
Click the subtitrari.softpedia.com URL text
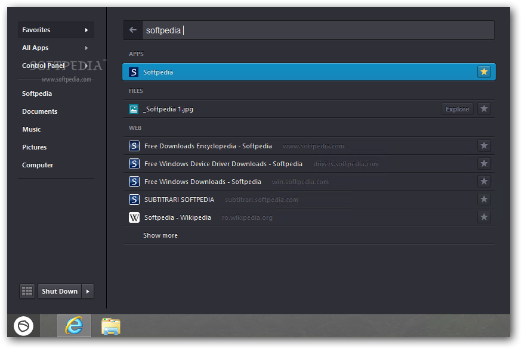(x=261, y=200)
